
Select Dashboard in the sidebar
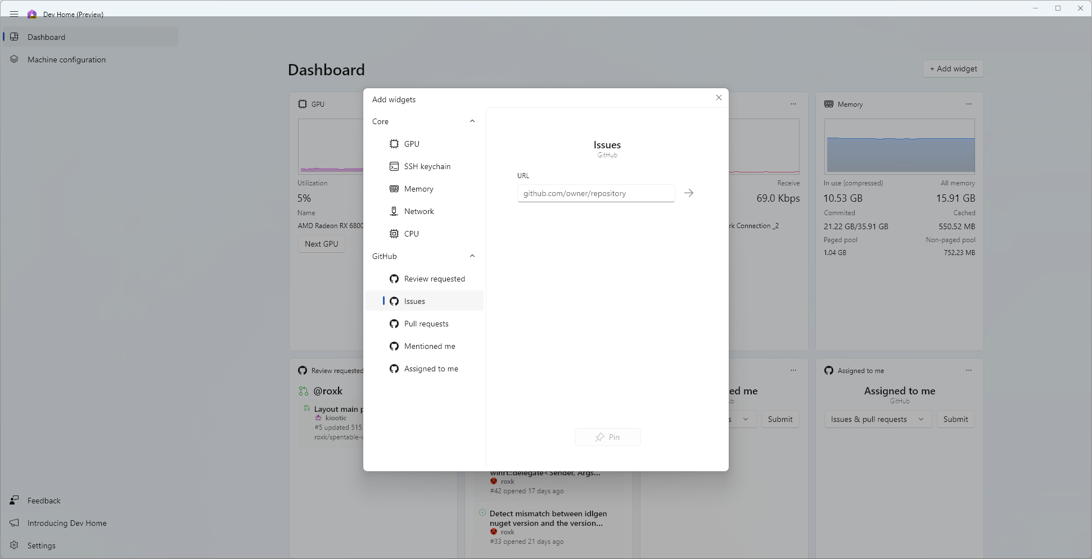[46, 37]
